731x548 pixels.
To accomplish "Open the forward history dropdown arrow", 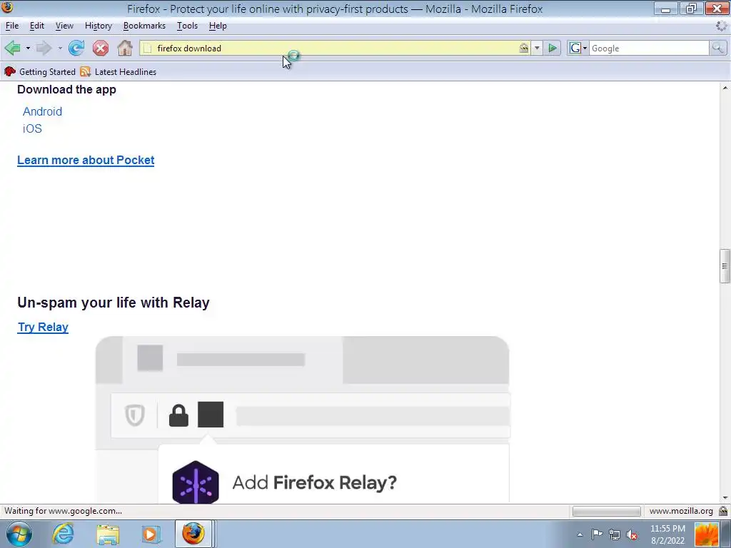I will pos(60,48).
